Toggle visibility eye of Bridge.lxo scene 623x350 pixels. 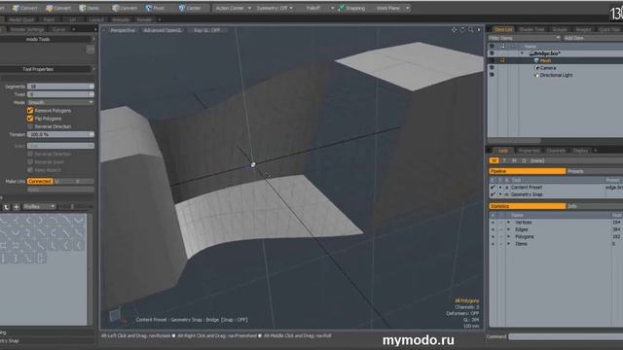[492, 53]
